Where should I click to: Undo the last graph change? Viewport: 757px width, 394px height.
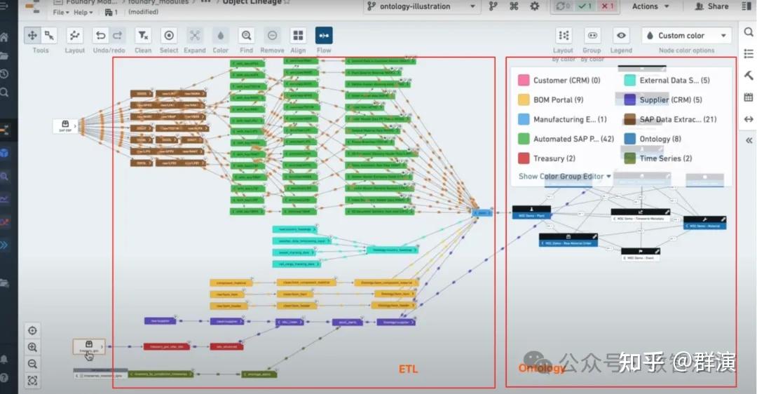pyautogui.click(x=100, y=35)
